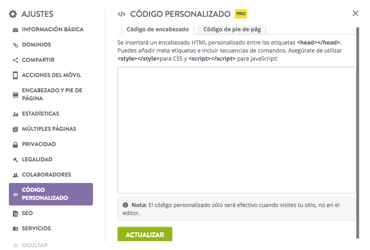370x250 pixels.
Task: Click the pages icon for Múltiples Páginas
Action: 15,129
